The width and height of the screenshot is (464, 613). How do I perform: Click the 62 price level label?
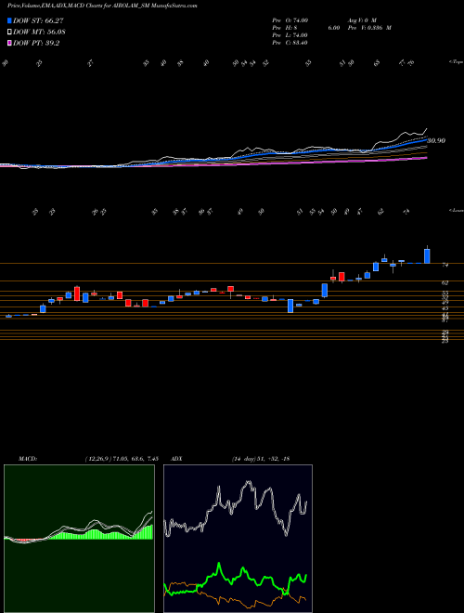coord(445,282)
